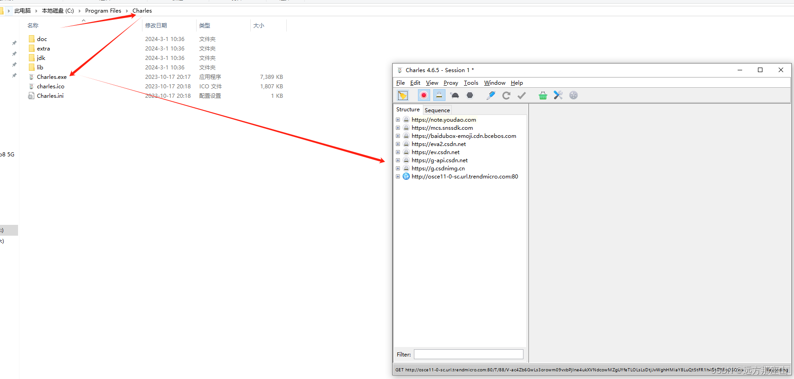The image size is (794, 379).
Task: Expand the baidubox-emoji.cdn.bcebos.com node
Action: (398, 136)
